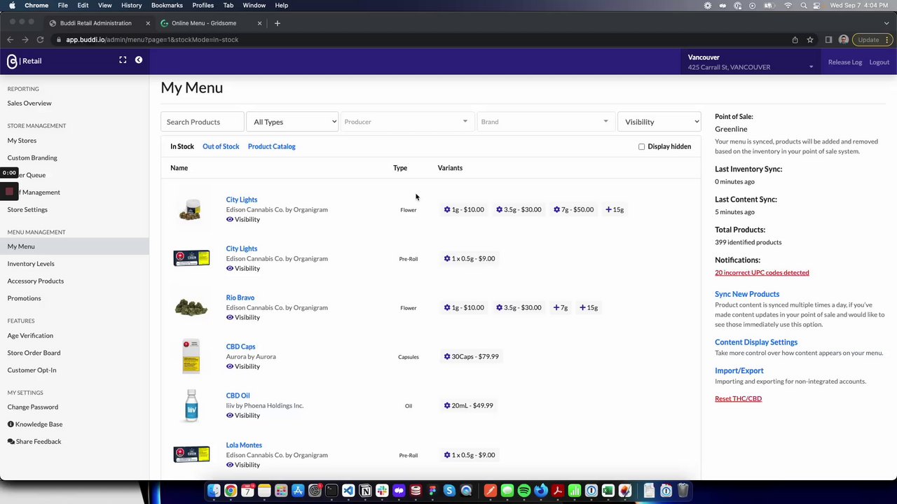The width and height of the screenshot is (897, 504).
Task: Open Finder from the Dock
Action: pyautogui.click(x=214, y=491)
